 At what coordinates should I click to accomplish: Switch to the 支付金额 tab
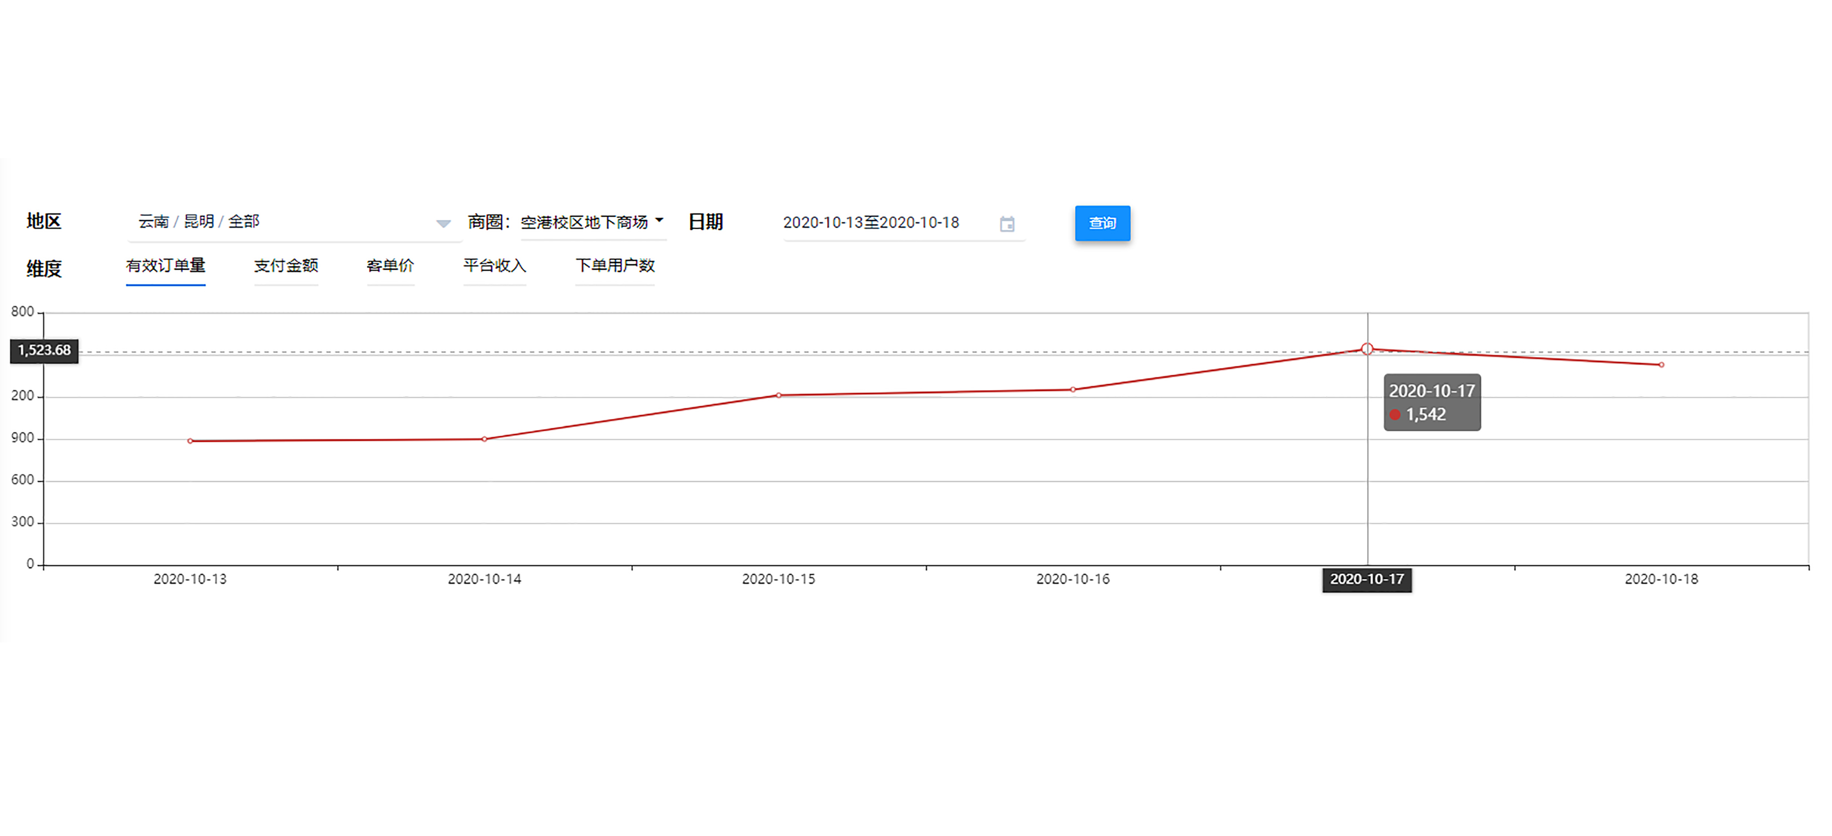(286, 266)
